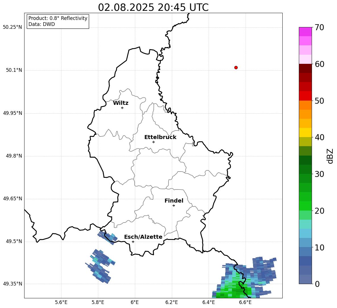Click the 6°E longitude label
Viewport: 337px width, 308px height.
click(135, 302)
